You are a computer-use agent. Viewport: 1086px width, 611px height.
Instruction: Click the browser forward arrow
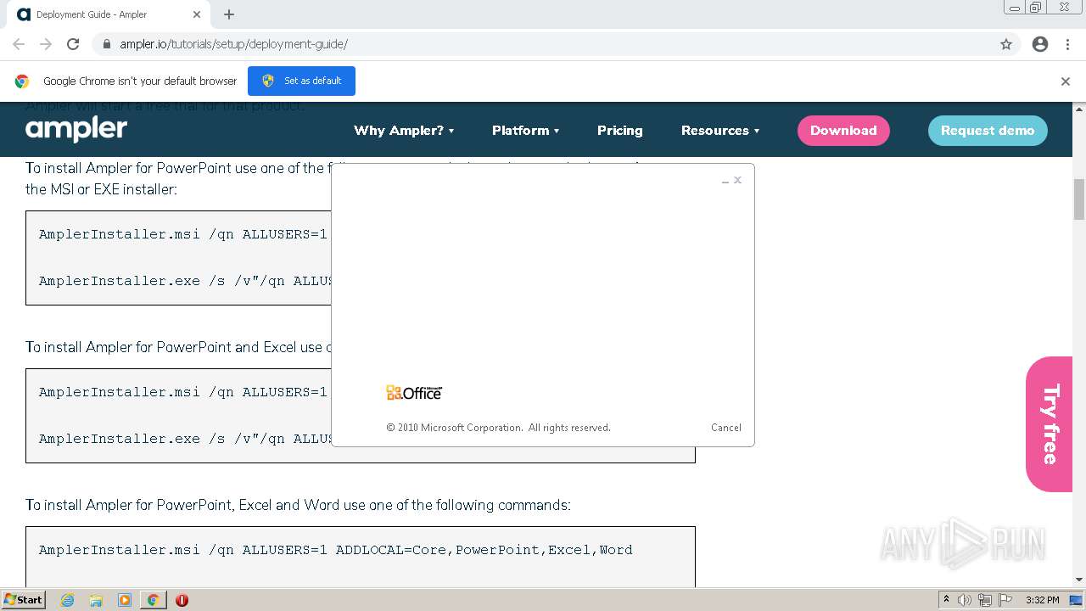(x=46, y=44)
